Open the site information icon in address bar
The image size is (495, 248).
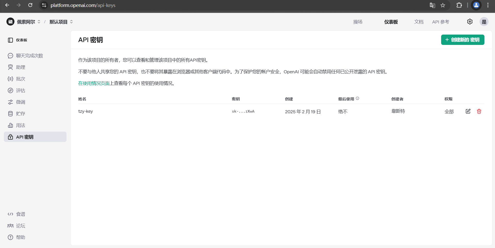point(44,5)
